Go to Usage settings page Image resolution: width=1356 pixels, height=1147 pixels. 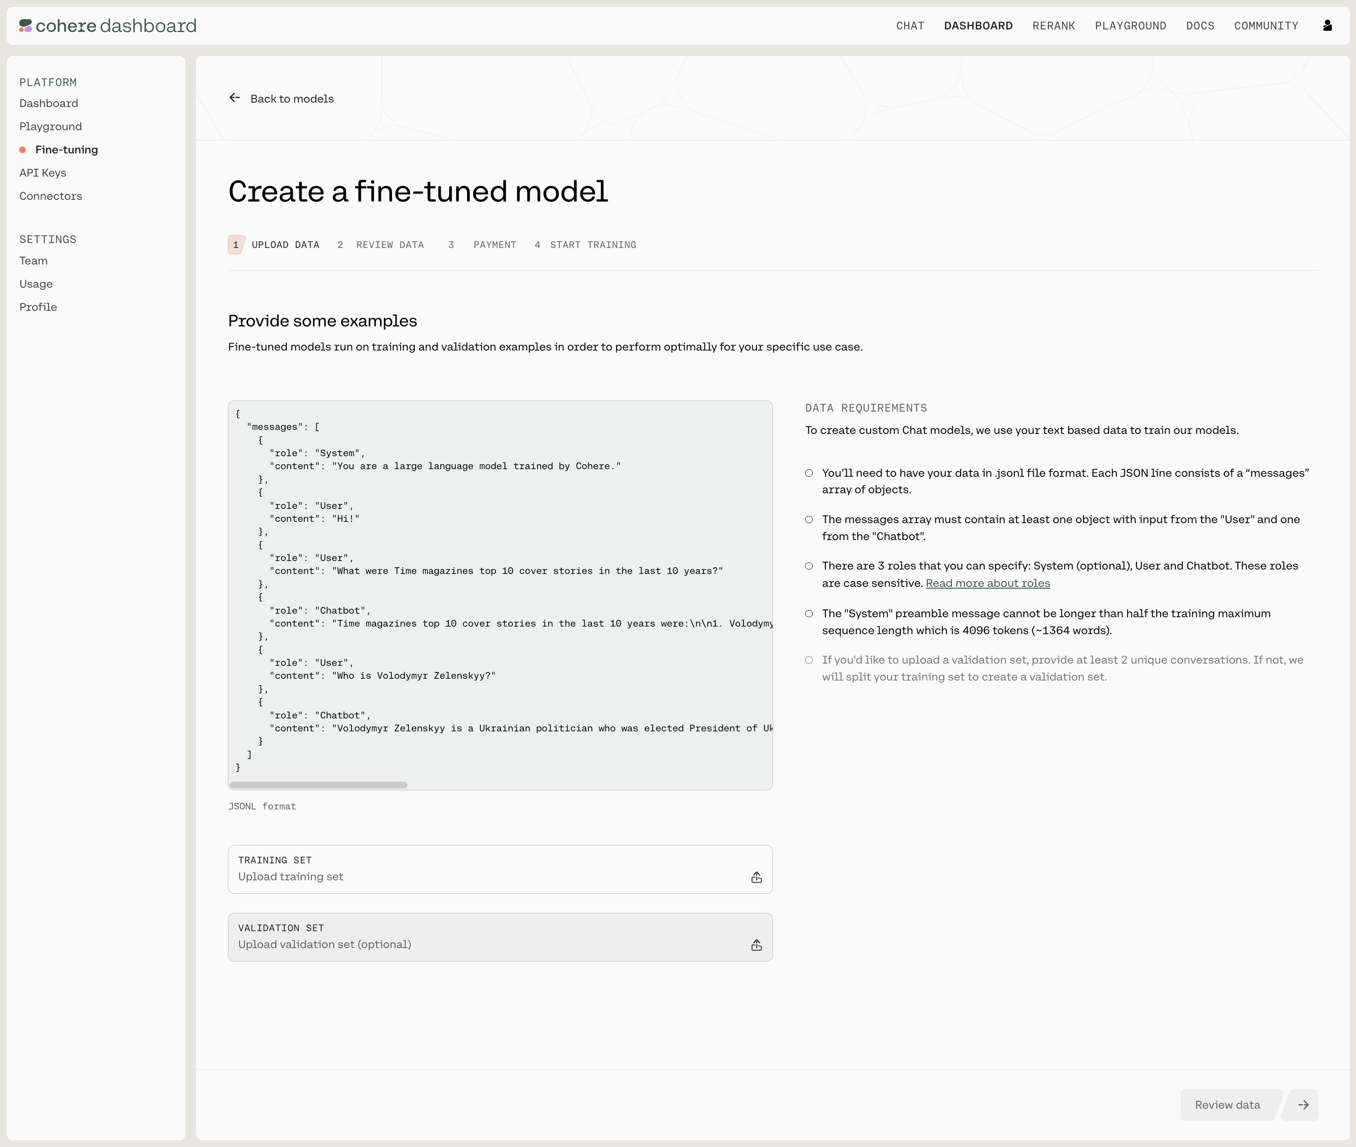tap(36, 284)
